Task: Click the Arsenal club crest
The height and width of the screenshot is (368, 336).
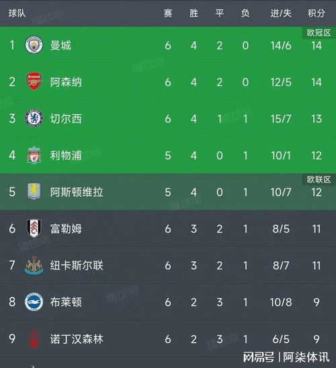Action: (34, 81)
